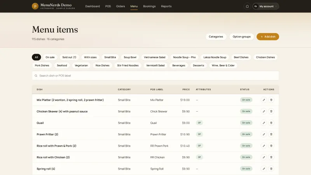
Task: Click the Categories button
Action: point(216,37)
